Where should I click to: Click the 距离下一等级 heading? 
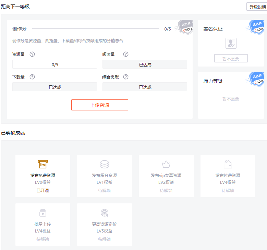coord(15,7)
